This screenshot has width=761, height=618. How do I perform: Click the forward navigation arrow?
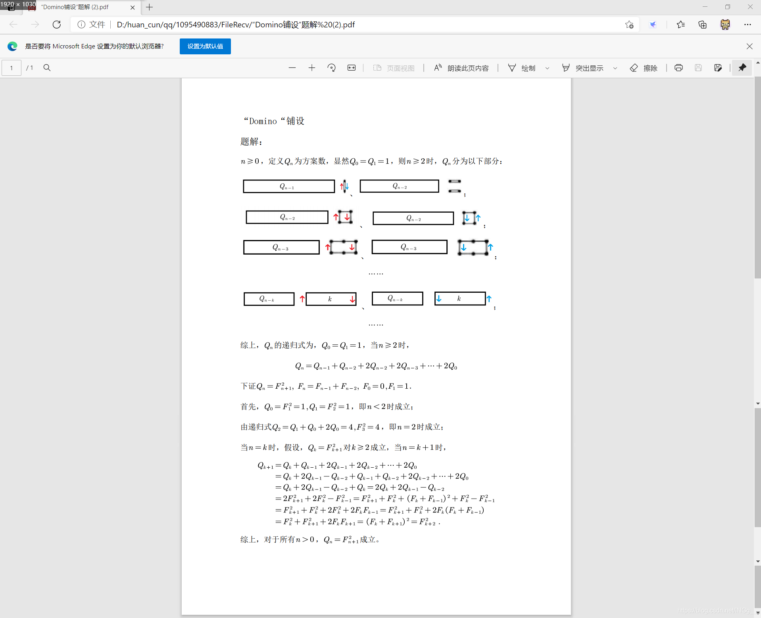[35, 25]
